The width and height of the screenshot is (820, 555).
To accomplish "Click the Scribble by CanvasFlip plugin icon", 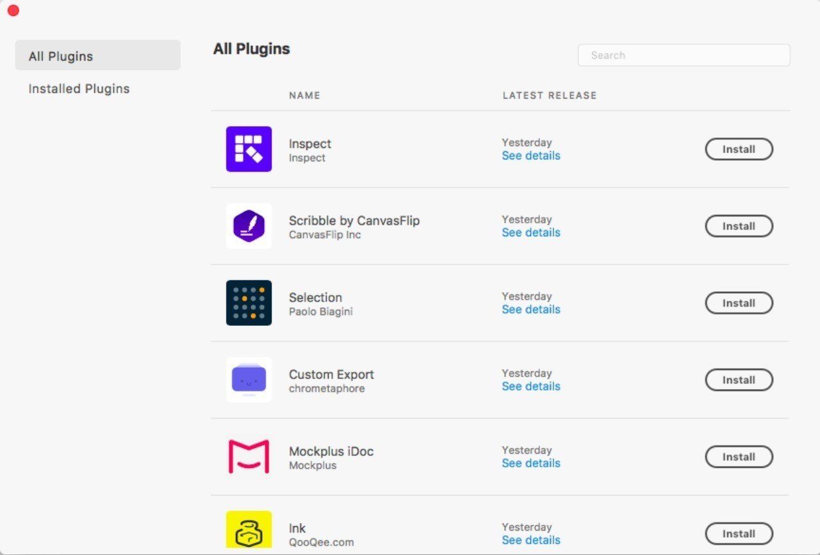I will pyautogui.click(x=249, y=226).
